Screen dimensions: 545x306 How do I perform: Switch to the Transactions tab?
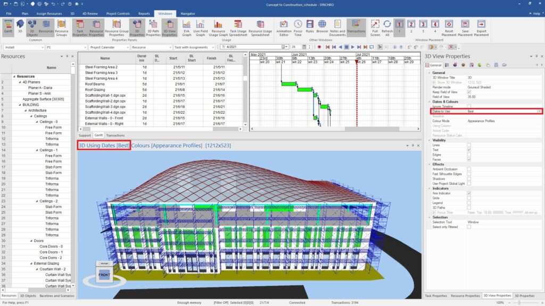pyautogui.click(x=115, y=135)
